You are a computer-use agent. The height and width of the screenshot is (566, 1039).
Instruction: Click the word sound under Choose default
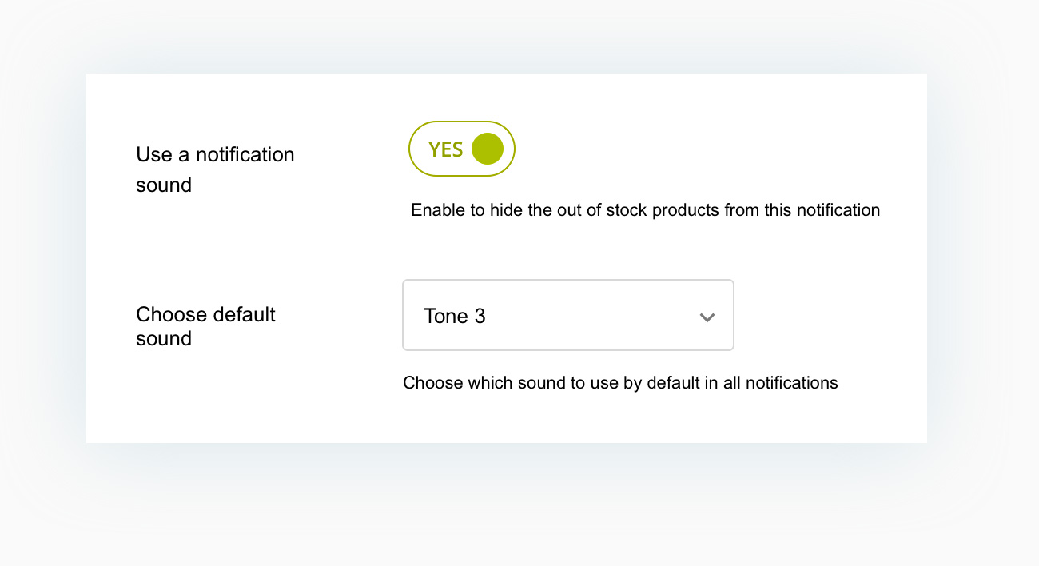click(x=164, y=339)
